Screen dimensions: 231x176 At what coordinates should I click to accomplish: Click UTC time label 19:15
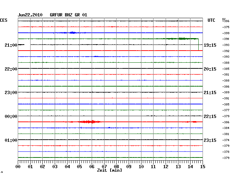click(210, 45)
